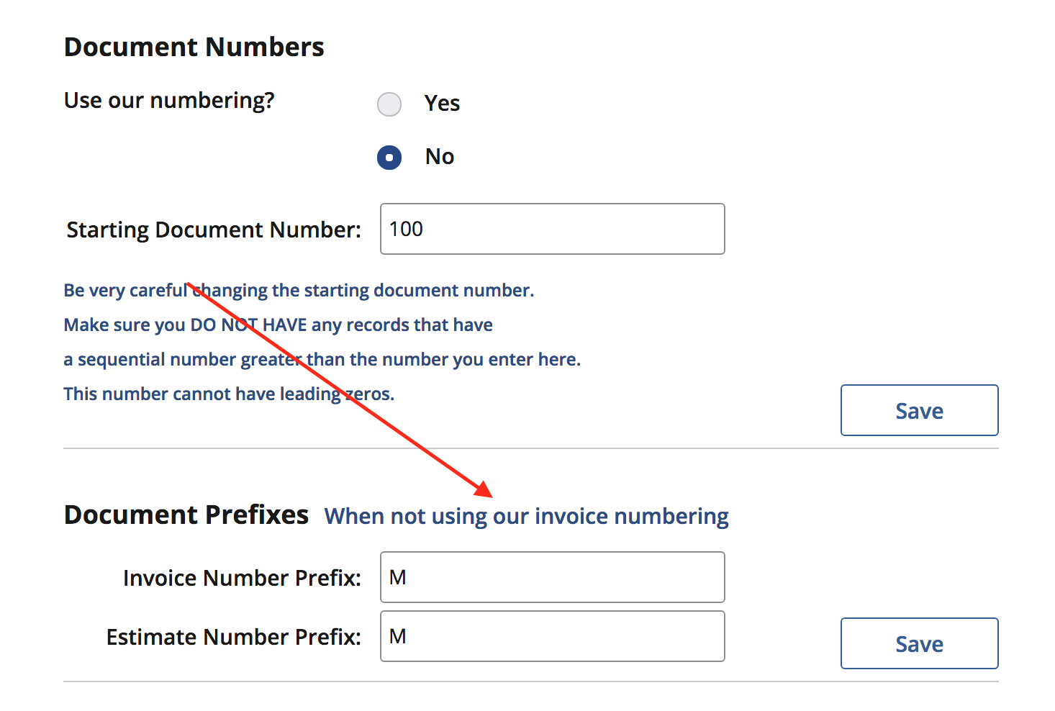The width and height of the screenshot is (1055, 711).
Task: Click the Document Prefixes heading
Action: pos(186,515)
